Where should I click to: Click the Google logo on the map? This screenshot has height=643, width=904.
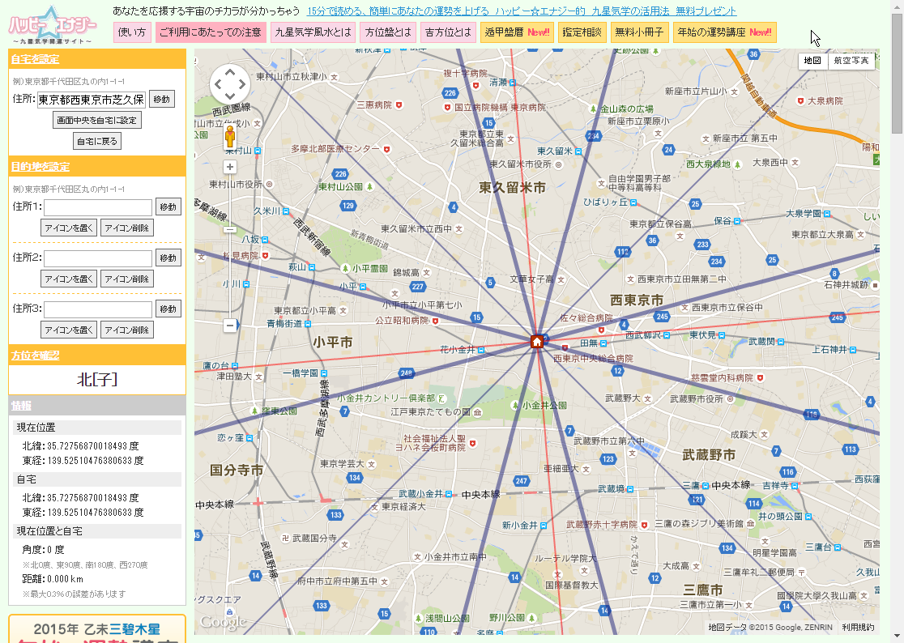(x=223, y=622)
